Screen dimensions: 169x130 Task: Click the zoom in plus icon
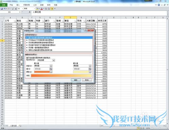167,128
